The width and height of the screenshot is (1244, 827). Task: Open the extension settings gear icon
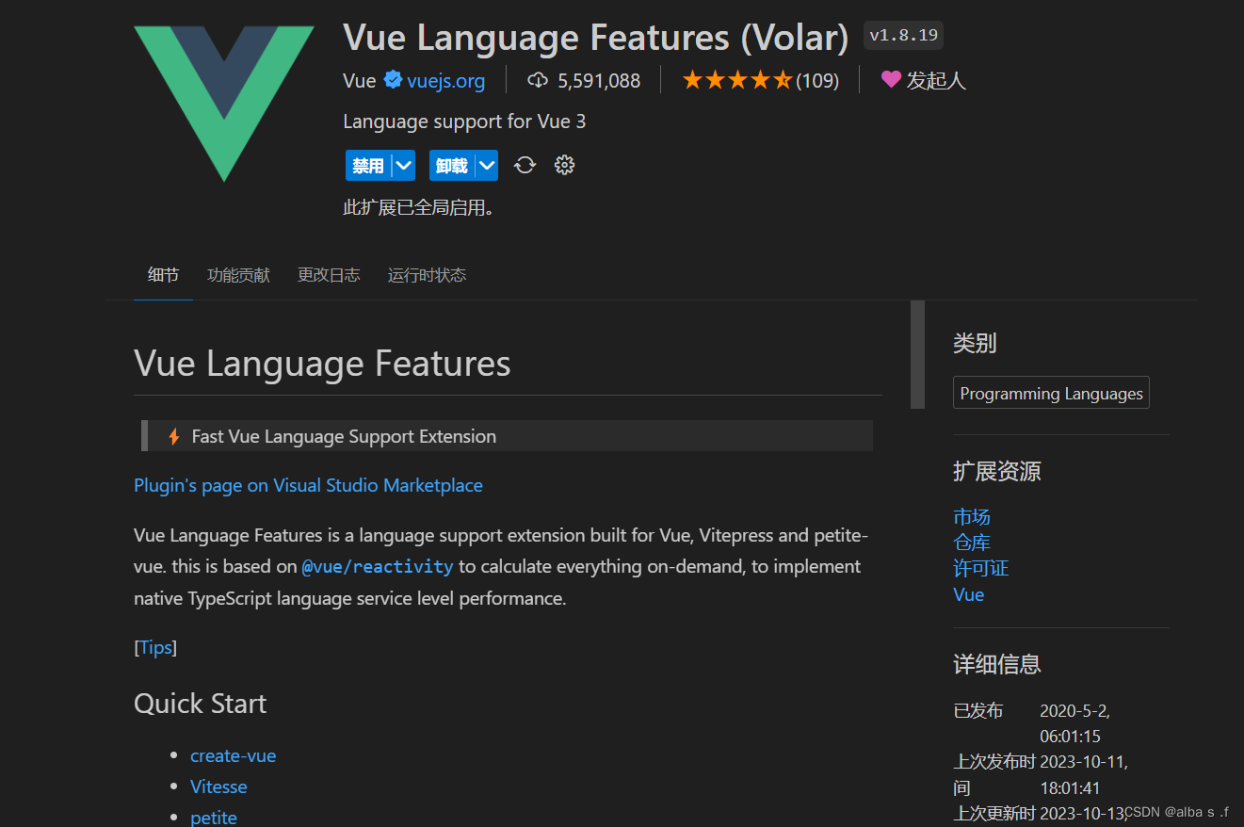pyautogui.click(x=563, y=165)
